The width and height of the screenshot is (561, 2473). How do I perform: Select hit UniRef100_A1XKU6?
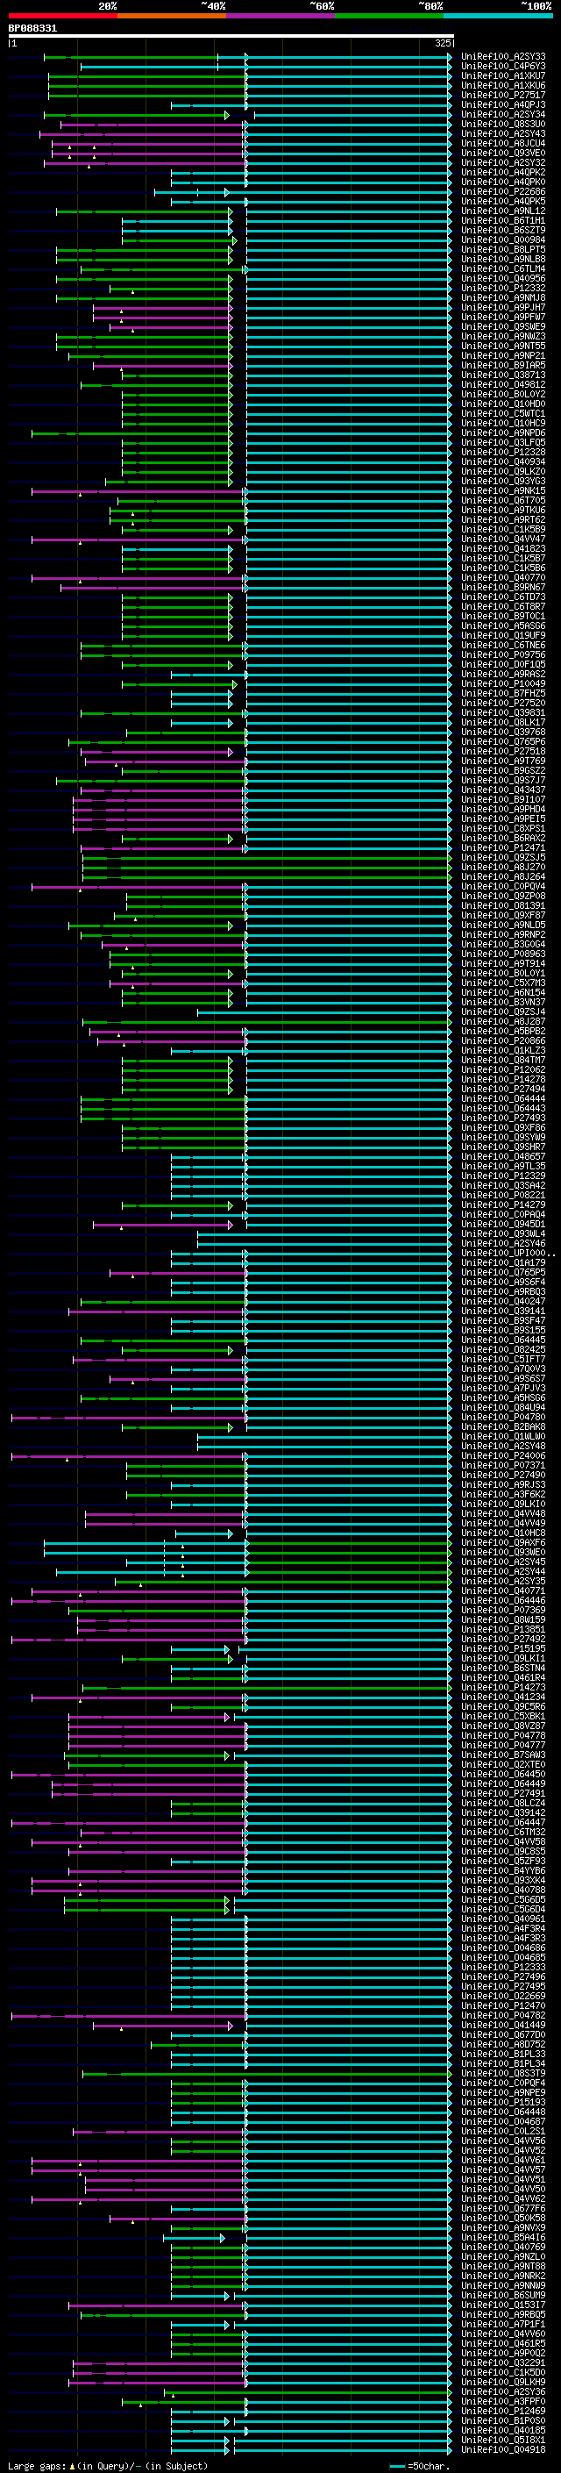(503, 85)
